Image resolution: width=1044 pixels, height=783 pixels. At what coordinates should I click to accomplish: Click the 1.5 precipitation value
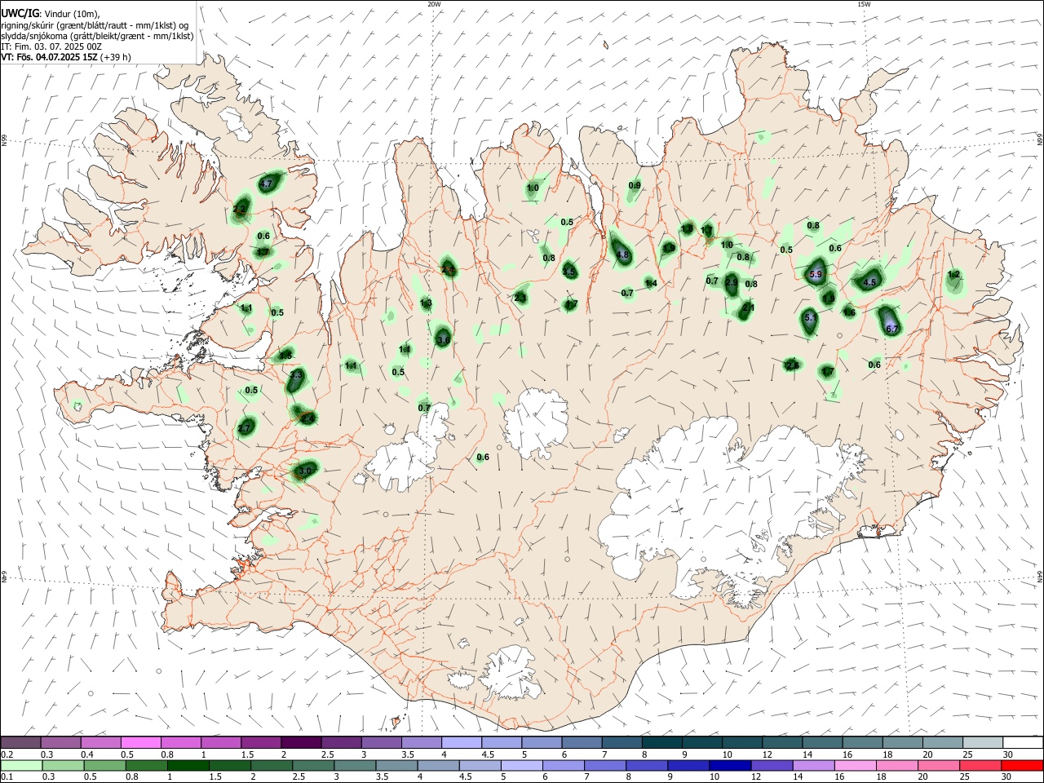click(x=285, y=356)
